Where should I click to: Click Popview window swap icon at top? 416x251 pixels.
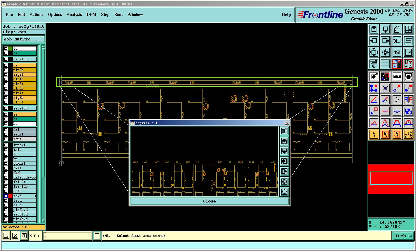click(x=284, y=131)
